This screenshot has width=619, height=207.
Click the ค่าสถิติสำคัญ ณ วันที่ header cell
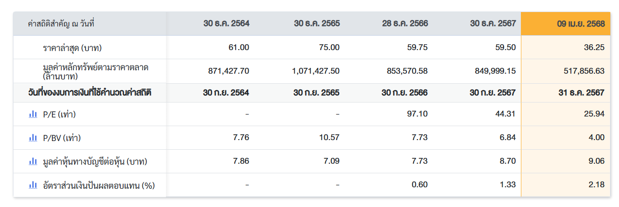[x=61, y=24]
